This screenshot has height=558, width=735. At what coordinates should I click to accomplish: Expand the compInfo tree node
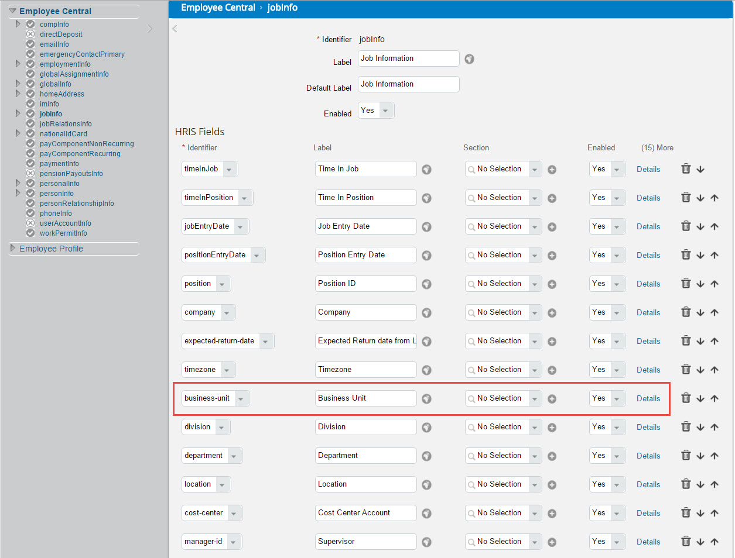(x=18, y=24)
